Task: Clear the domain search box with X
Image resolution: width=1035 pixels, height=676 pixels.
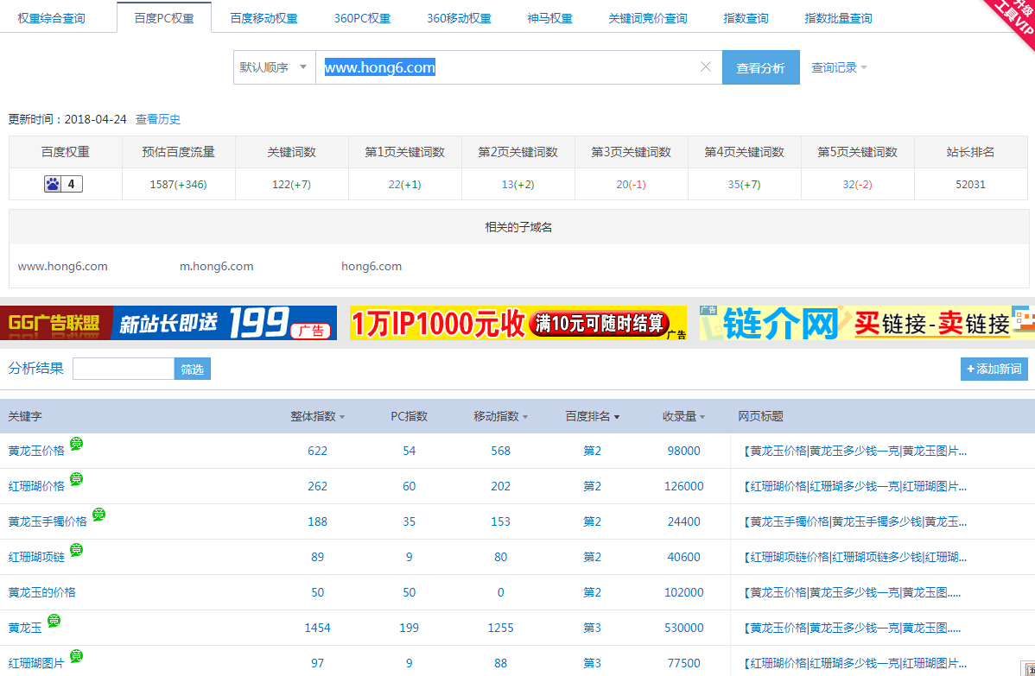Action: click(706, 67)
